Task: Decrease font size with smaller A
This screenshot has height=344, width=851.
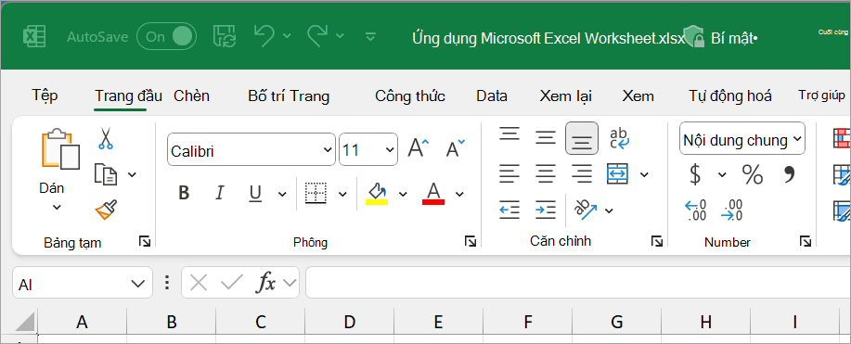Action: coord(455,147)
